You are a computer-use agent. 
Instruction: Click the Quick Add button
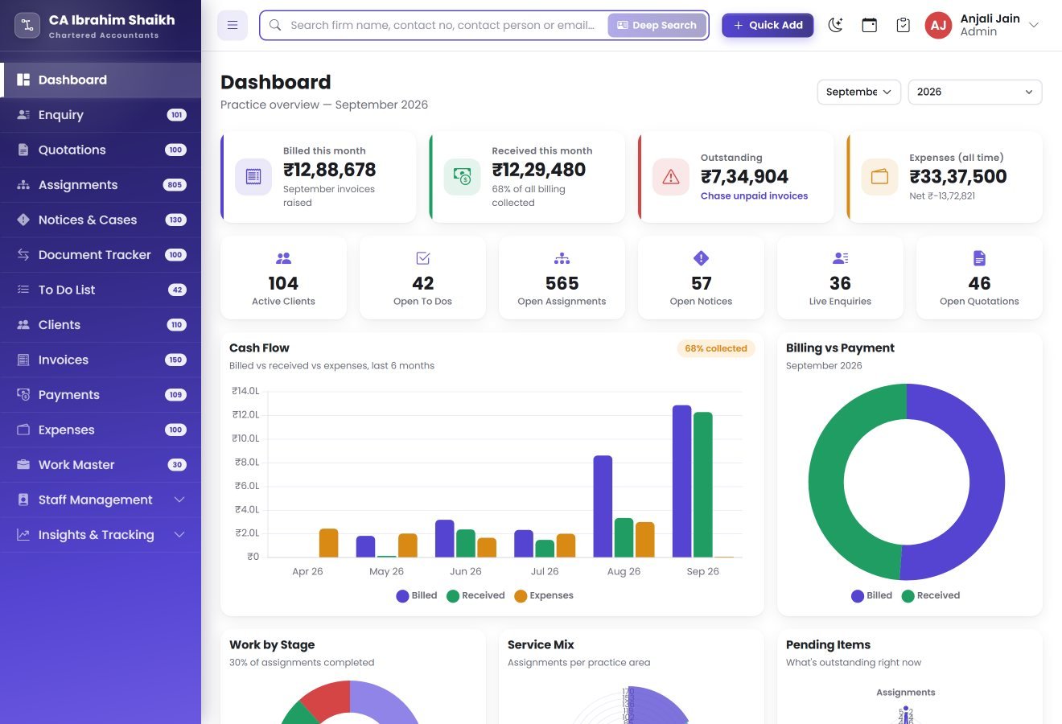tap(768, 25)
